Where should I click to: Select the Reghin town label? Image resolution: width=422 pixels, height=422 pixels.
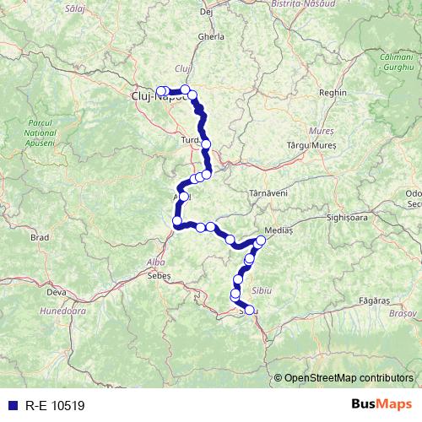point(333,93)
